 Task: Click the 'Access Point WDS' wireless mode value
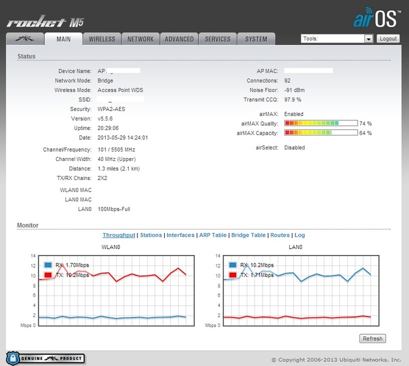pos(120,90)
